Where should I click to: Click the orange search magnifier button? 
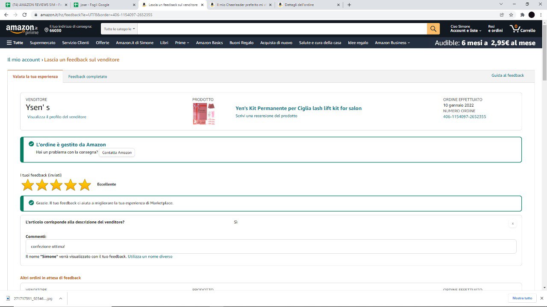(x=433, y=29)
